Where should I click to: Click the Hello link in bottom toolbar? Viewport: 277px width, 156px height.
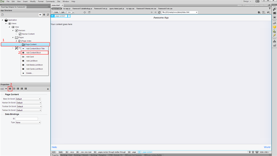coord(54,147)
